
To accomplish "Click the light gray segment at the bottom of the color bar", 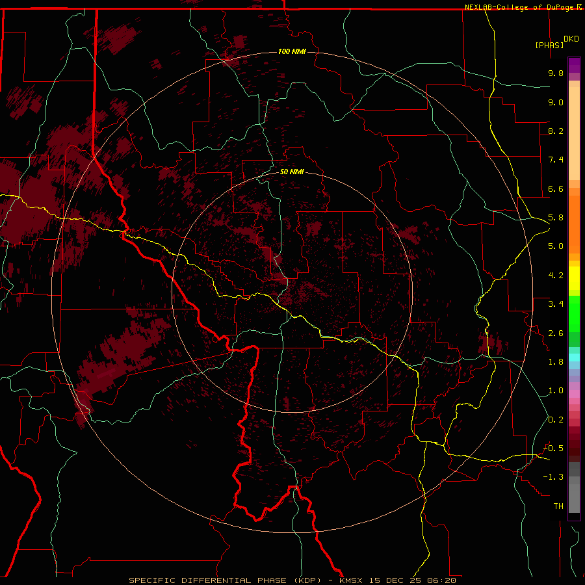I will 574,498.
